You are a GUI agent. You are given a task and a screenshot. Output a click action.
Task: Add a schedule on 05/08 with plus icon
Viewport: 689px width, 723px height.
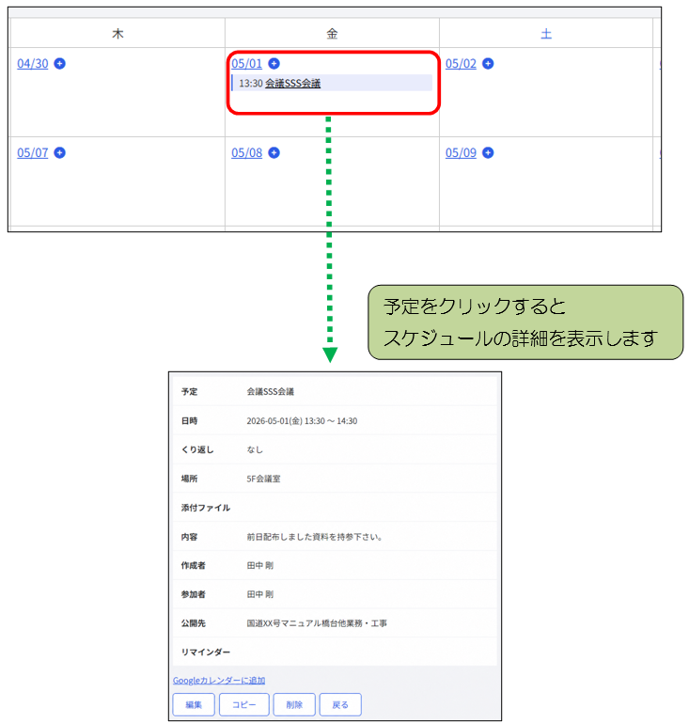click(x=274, y=152)
